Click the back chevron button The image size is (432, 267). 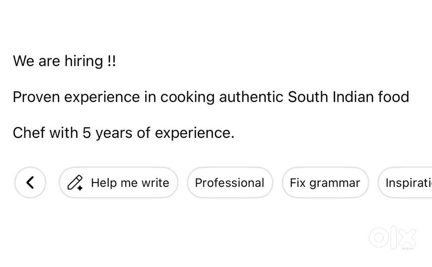point(30,183)
